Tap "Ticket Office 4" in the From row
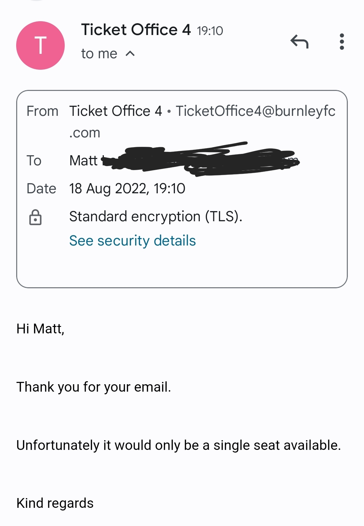364x526 pixels. (x=116, y=111)
